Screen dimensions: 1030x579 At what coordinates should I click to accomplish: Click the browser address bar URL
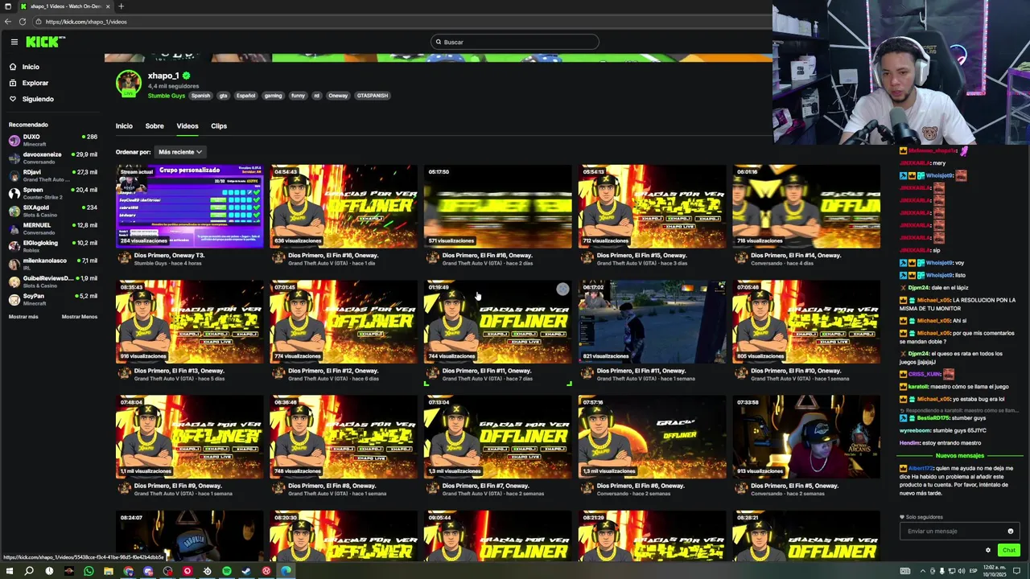pos(86,22)
